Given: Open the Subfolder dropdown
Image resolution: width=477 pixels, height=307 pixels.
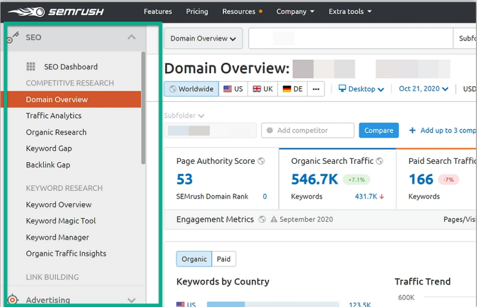Looking at the screenshot, I should coord(184,115).
